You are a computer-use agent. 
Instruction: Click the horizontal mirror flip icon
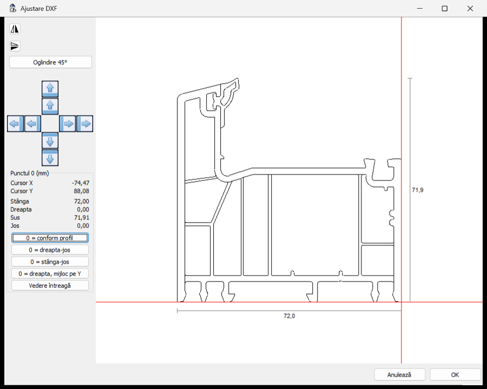click(x=15, y=29)
